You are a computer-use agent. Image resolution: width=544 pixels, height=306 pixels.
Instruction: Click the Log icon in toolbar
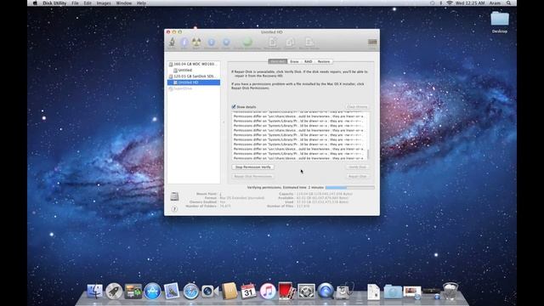(x=372, y=42)
